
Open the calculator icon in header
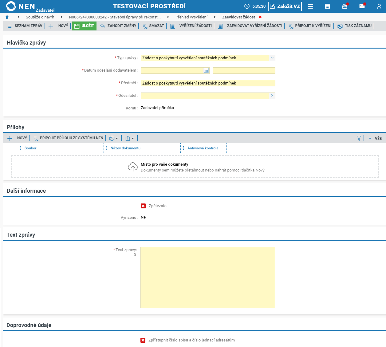coord(328,6)
